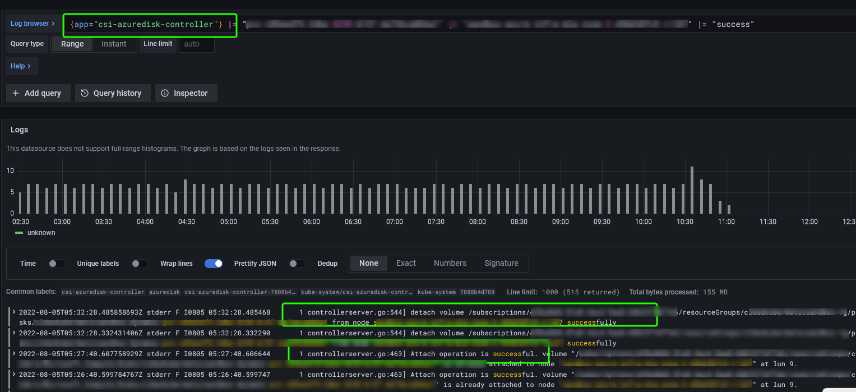The height and width of the screenshot is (392, 856).
Task: Open the Log browser panel
Action: 33,24
